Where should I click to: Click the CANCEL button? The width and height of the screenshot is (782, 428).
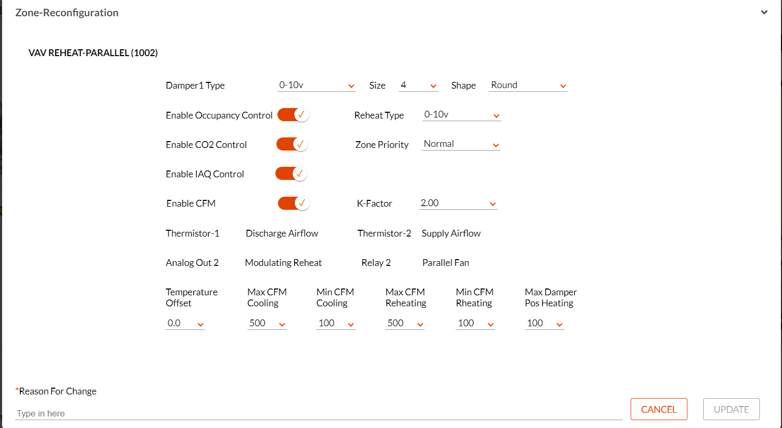point(659,409)
